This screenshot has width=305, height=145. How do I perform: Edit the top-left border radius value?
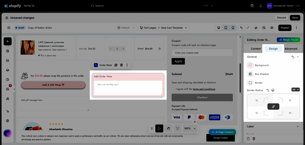(256, 101)
